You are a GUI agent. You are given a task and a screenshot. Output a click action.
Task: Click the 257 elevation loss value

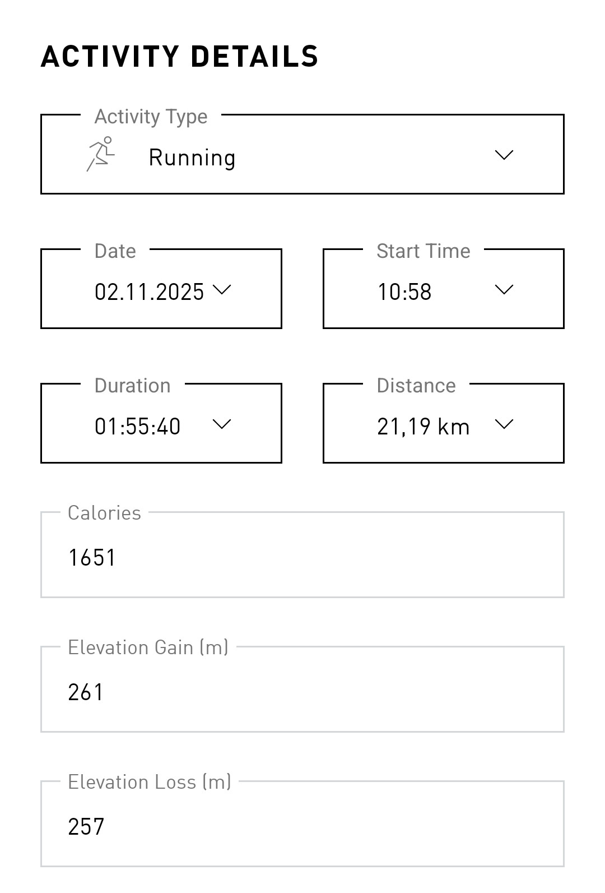(86, 827)
